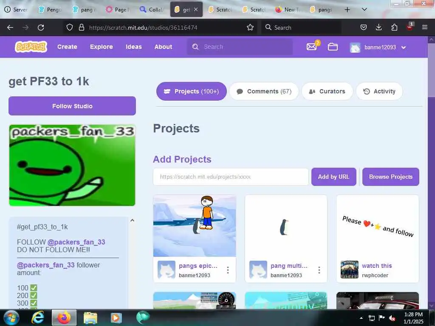Open the Explore menu item

(x=101, y=47)
